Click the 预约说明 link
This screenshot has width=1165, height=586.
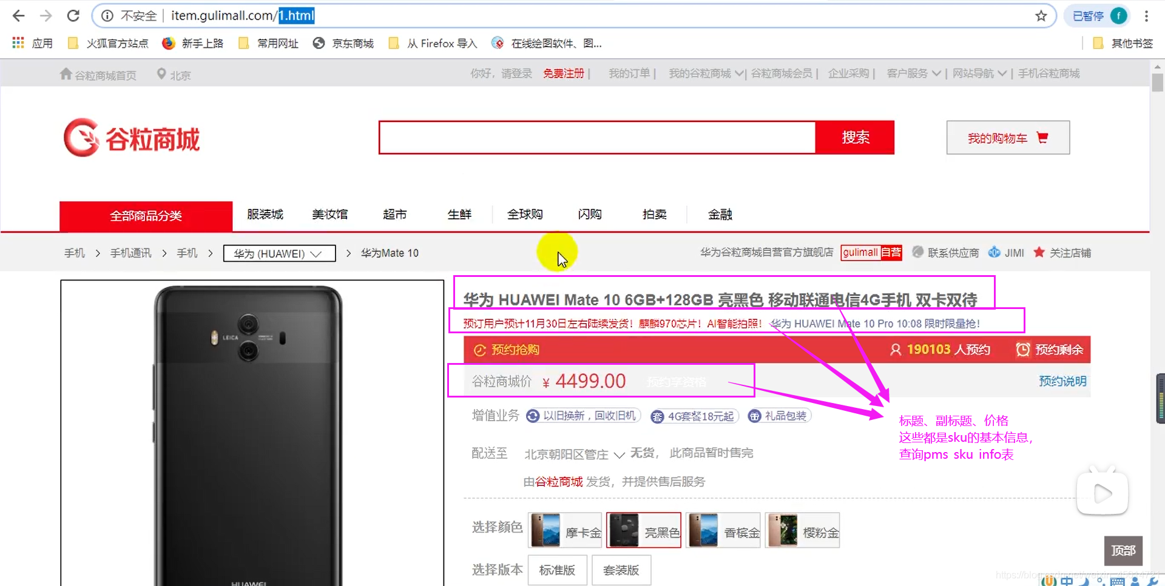point(1062,381)
